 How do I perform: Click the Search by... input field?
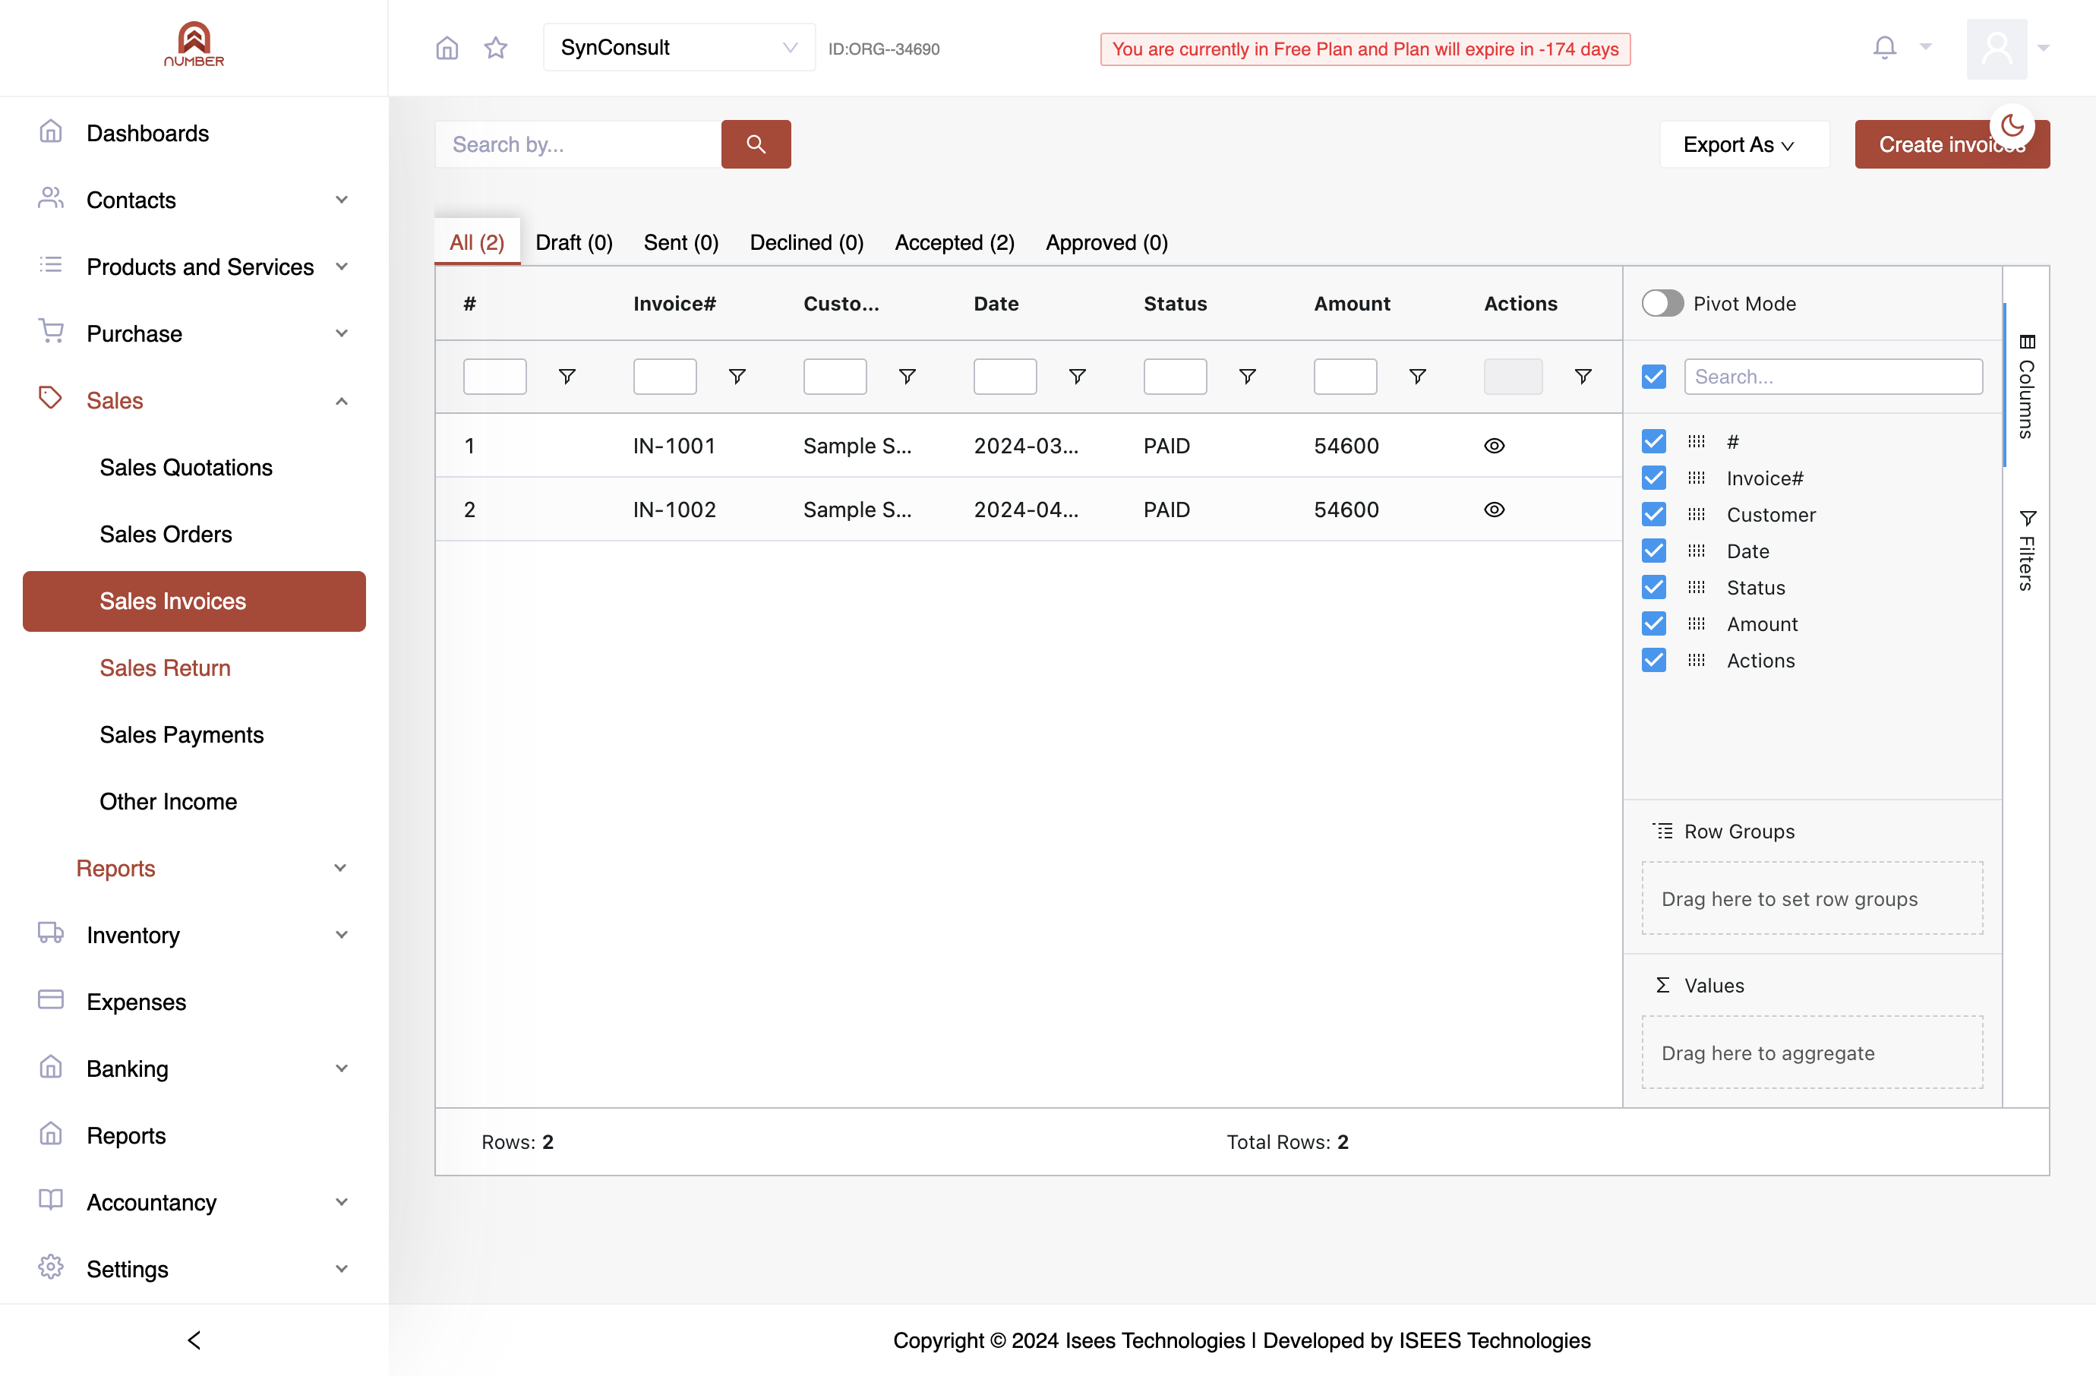(578, 144)
